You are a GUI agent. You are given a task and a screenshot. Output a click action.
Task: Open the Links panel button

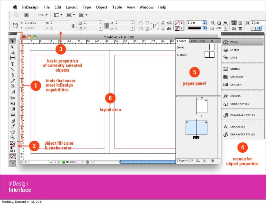(x=243, y=57)
